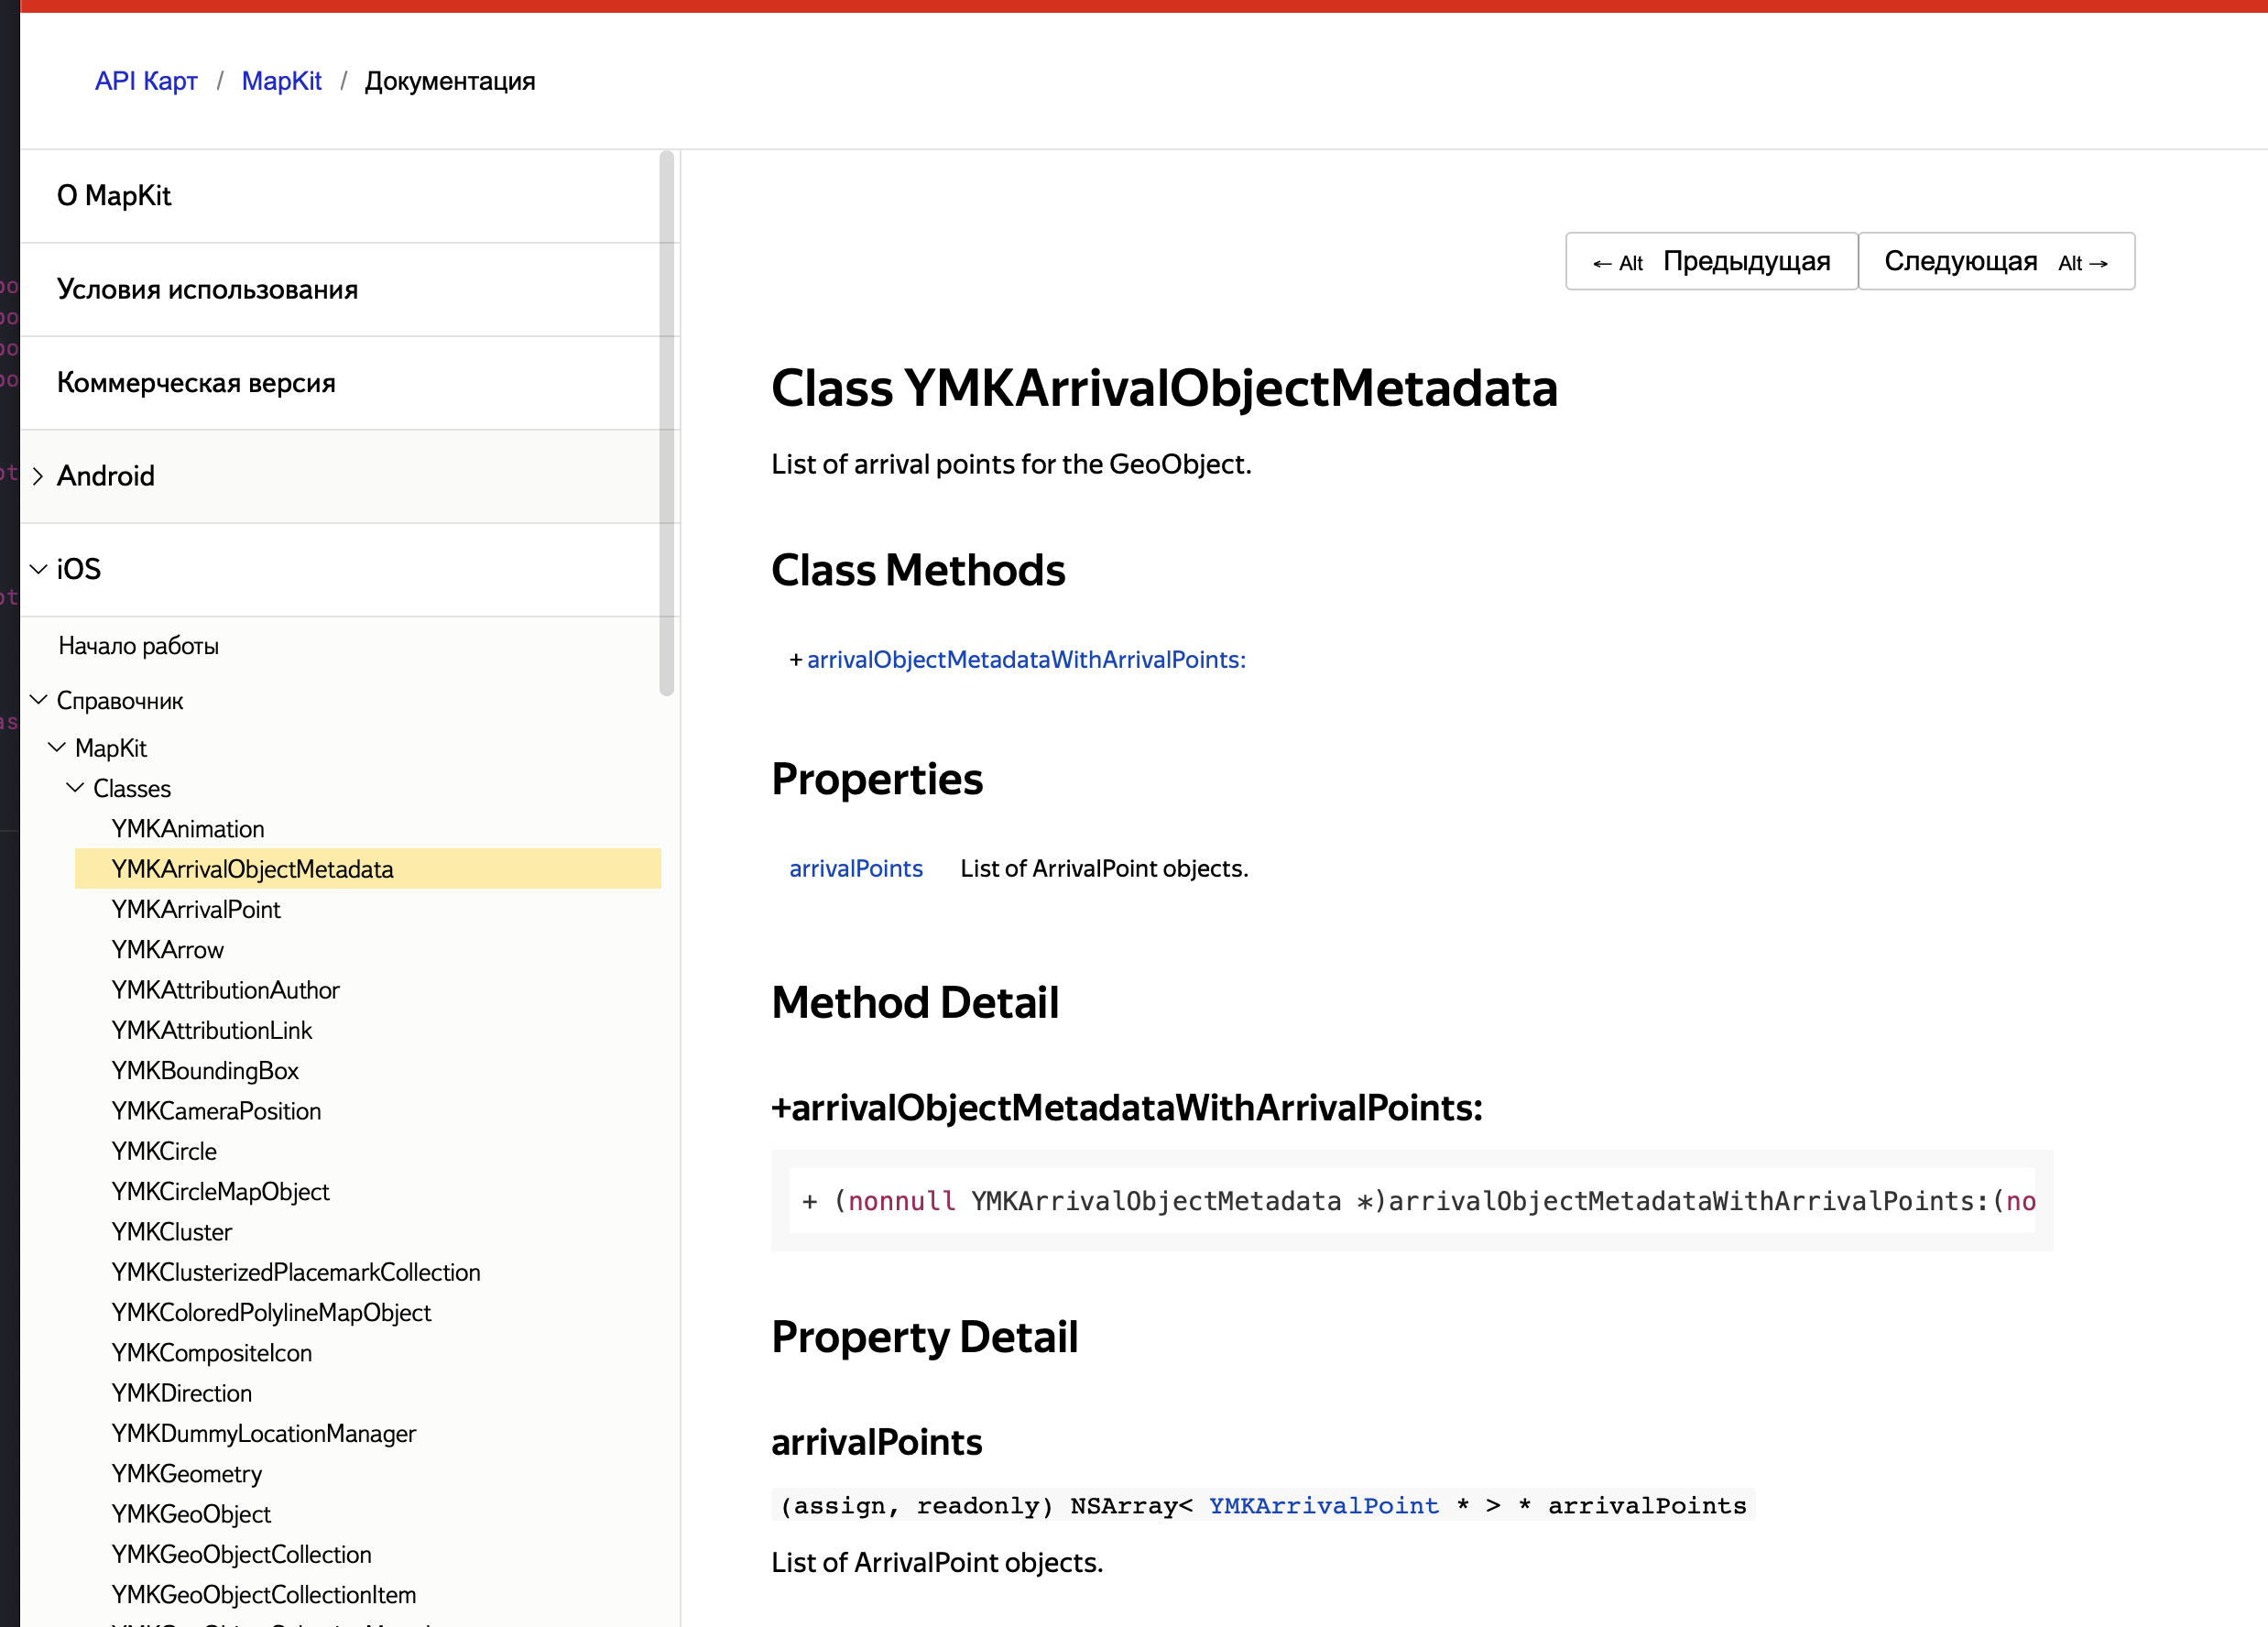Open Условия использования menu item
Image resolution: width=2268 pixels, height=1627 pixels.
207,290
